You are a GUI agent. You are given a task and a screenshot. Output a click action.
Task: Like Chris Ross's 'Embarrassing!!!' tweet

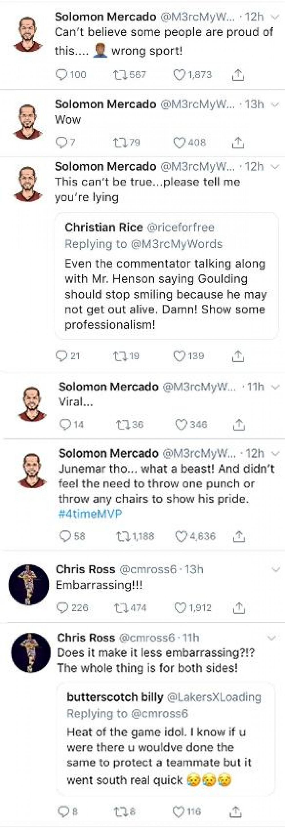tap(180, 608)
